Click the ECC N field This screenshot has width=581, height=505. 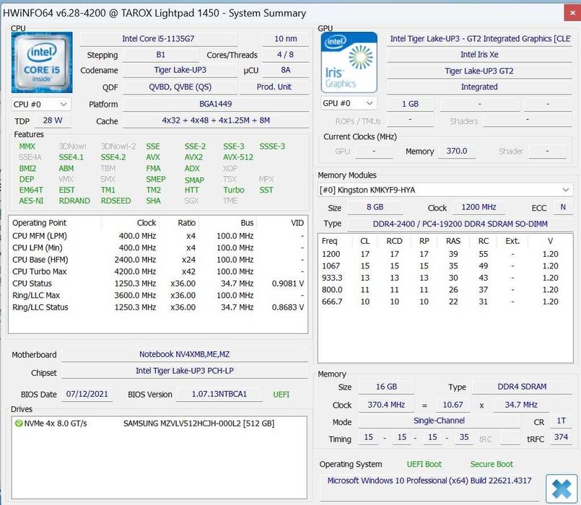563,208
